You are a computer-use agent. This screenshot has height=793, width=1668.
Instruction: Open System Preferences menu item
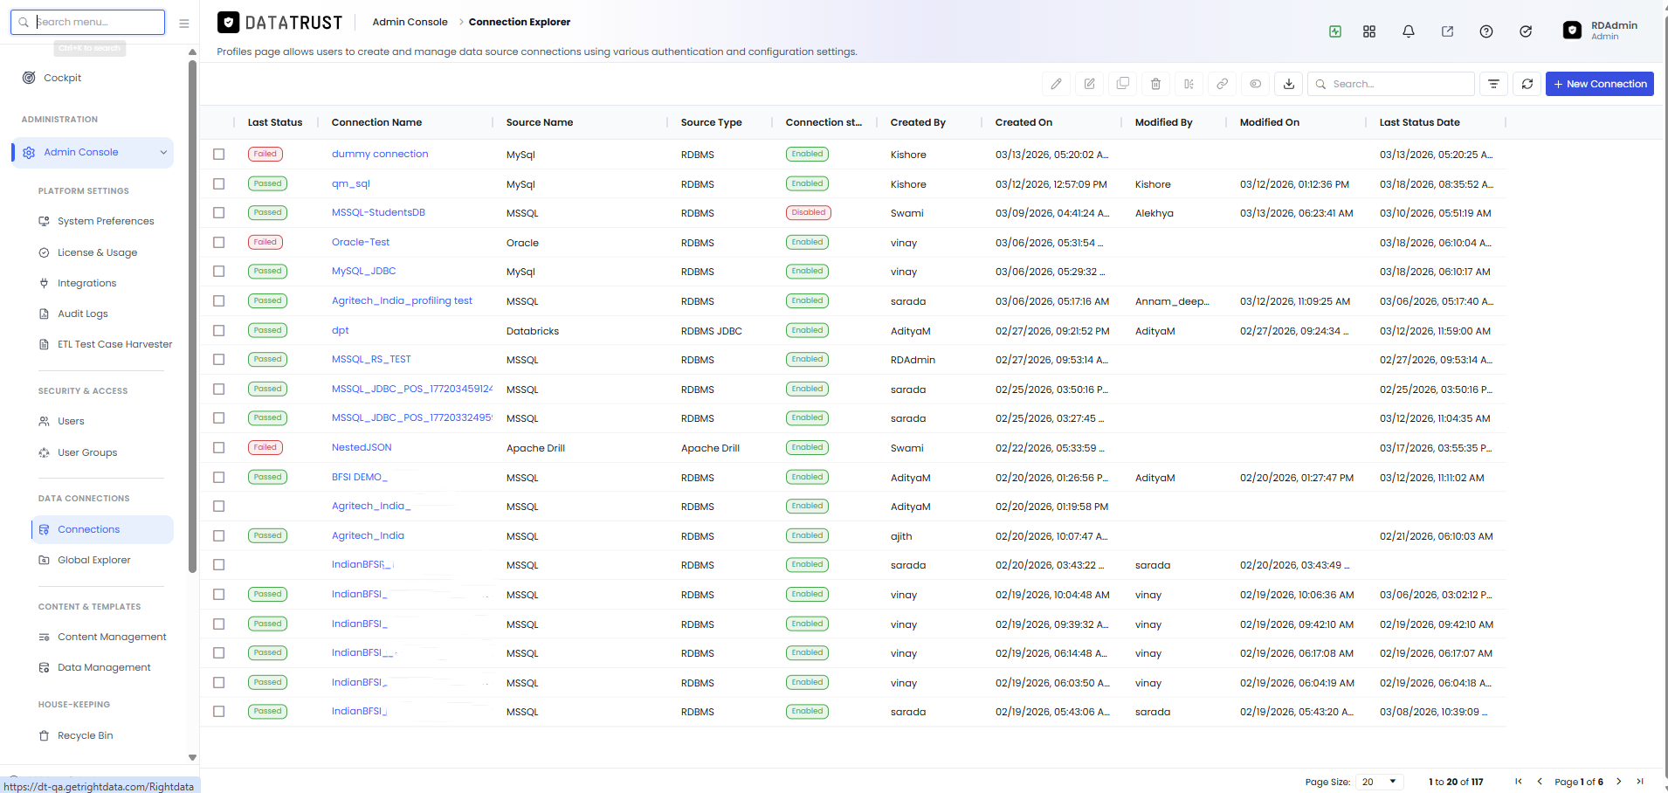tap(106, 221)
